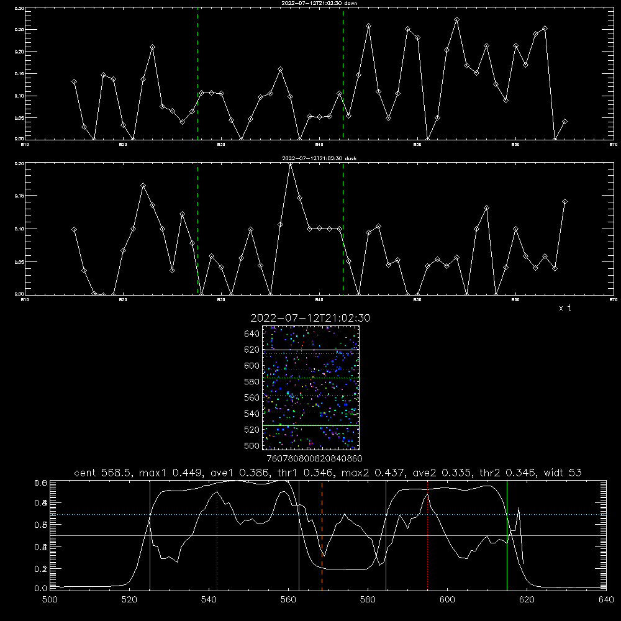Click the colored speckle image thumbnail
This screenshot has width=621, height=621.
pyautogui.click(x=311, y=388)
